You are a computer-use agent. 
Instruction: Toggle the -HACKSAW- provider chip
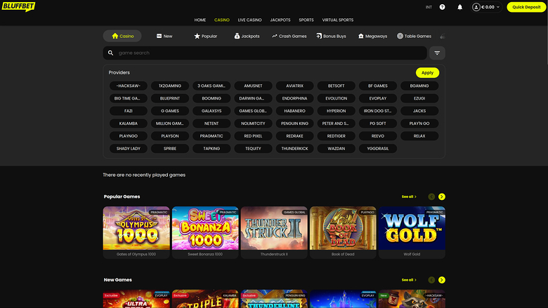click(x=129, y=86)
